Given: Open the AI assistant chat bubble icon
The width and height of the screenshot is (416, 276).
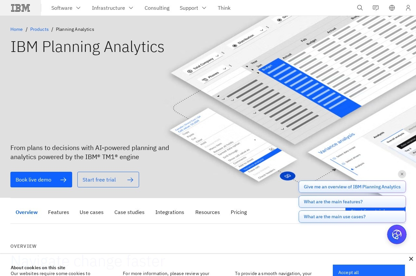Looking at the screenshot, I should pyautogui.click(x=397, y=234).
